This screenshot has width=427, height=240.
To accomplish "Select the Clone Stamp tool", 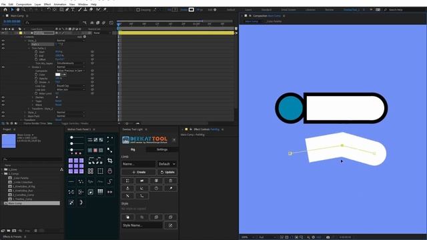I will pos(85,9).
